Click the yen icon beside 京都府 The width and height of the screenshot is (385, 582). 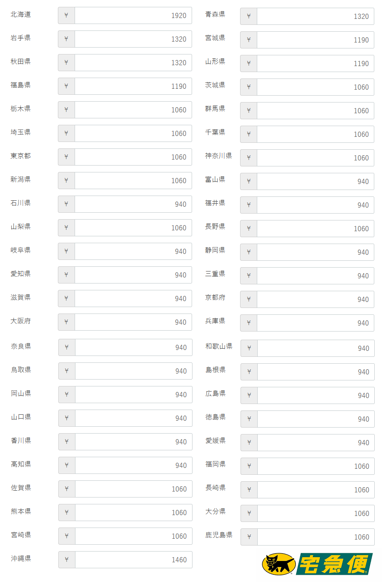[249, 299]
